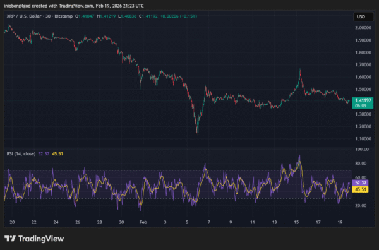This screenshot has width=379, height=250.
Task: Click the RSI 100.00 scale label
Action: pos(362,149)
